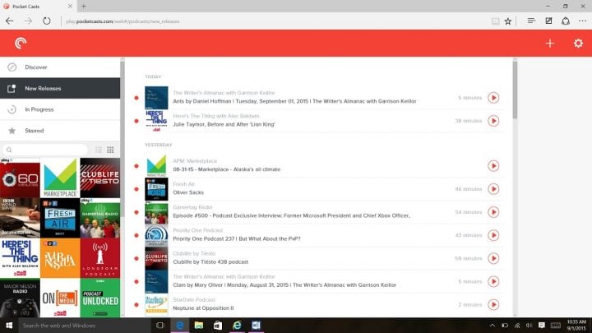The height and width of the screenshot is (333, 592).
Task: Open Julie Taymor episode title text
Action: pos(224,124)
